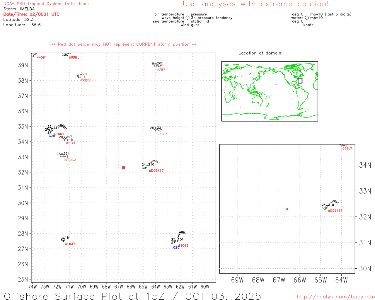Click the 39N axis label on main map

[23, 65]
